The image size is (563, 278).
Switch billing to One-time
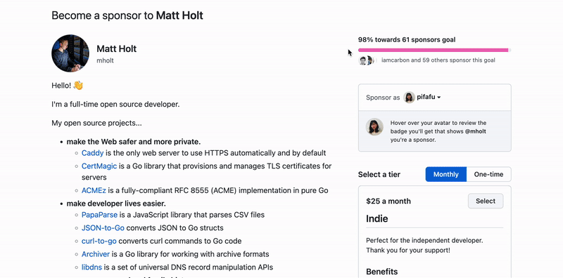488,175
